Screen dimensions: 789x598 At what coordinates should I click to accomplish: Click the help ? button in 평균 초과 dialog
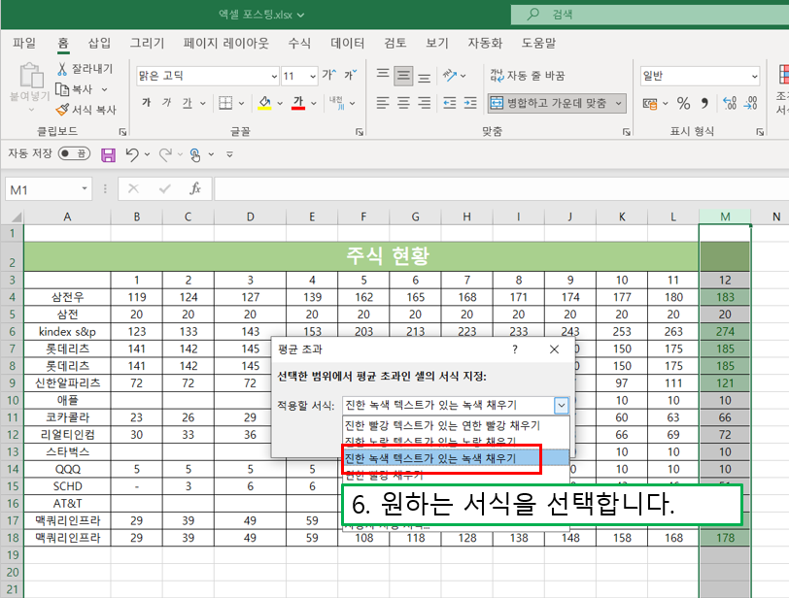pos(514,349)
